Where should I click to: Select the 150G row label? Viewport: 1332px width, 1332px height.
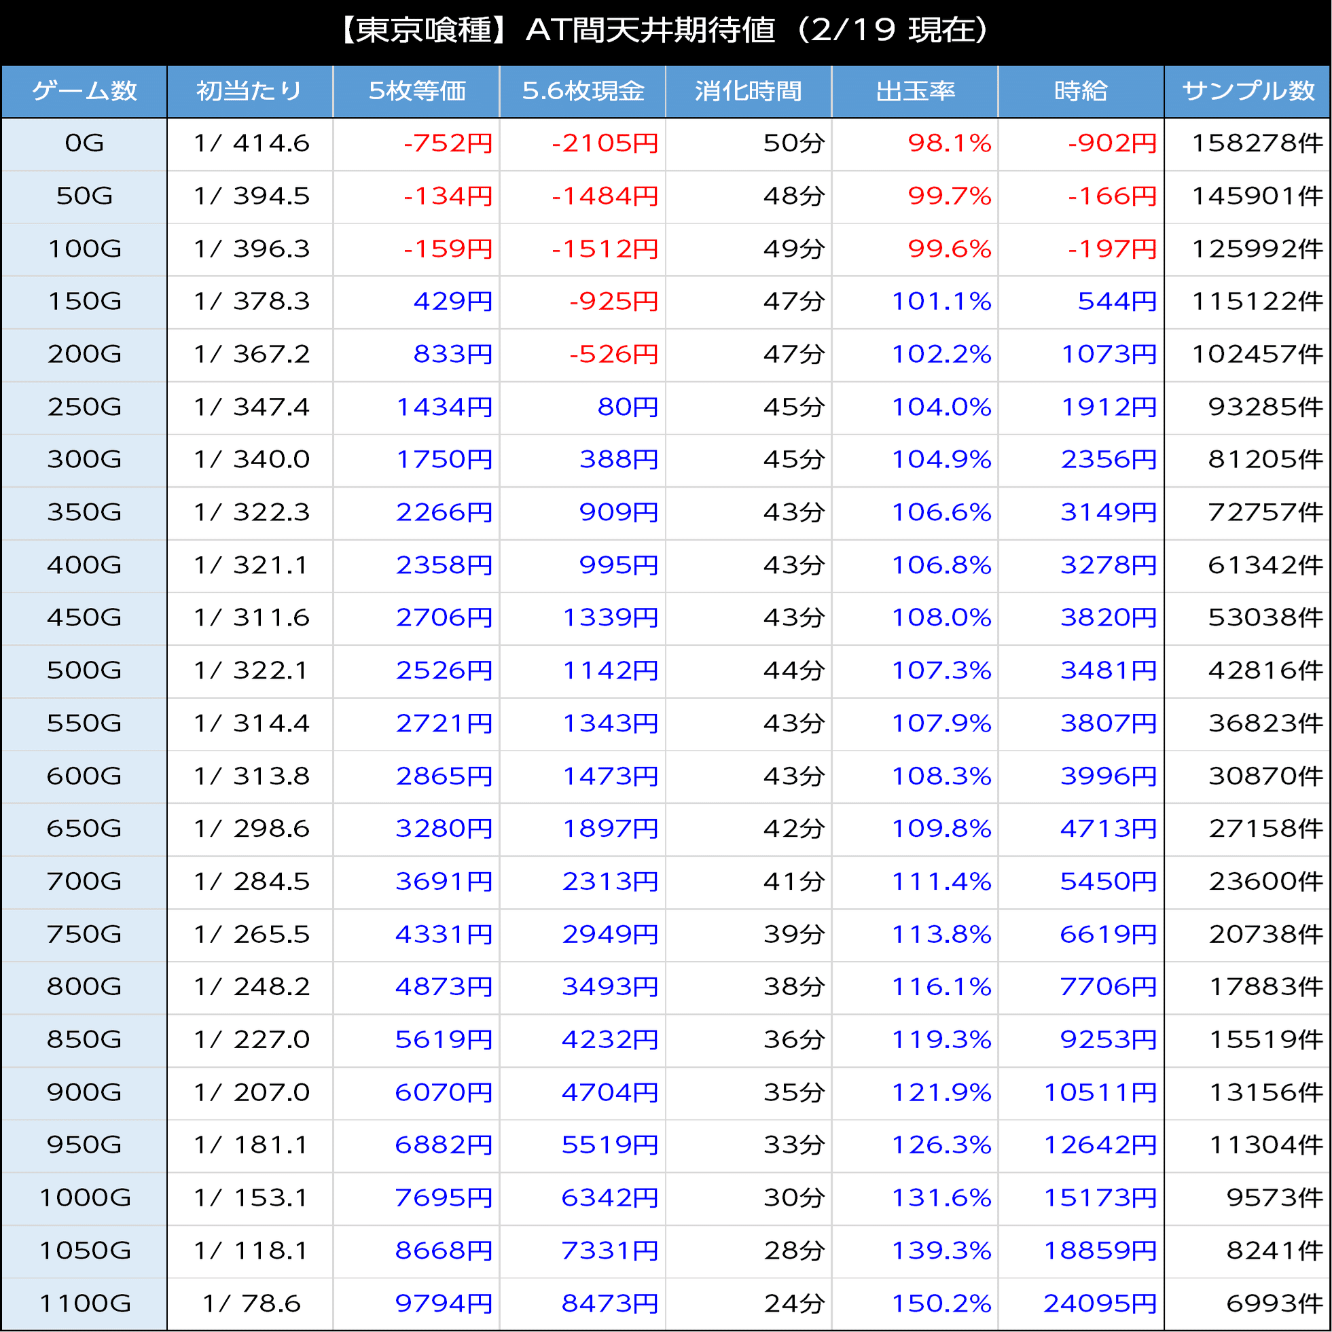(x=84, y=302)
